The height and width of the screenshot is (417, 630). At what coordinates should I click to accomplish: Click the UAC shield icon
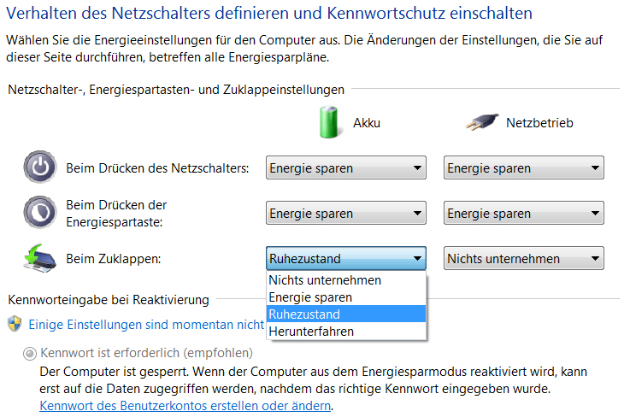[15, 324]
